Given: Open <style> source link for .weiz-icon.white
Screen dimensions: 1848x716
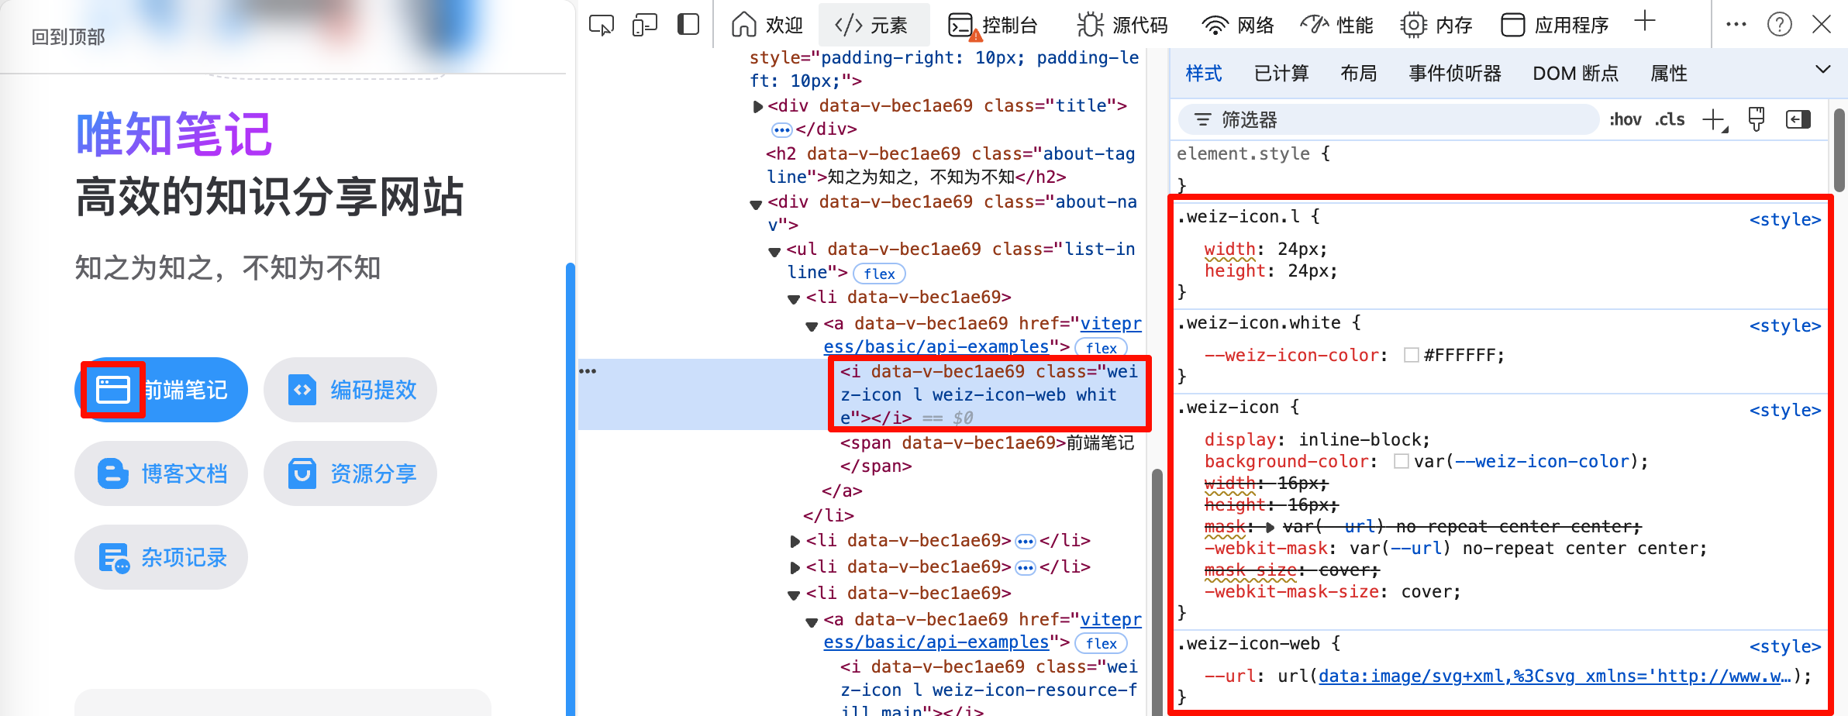Looking at the screenshot, I should (x=1784, y=325).
